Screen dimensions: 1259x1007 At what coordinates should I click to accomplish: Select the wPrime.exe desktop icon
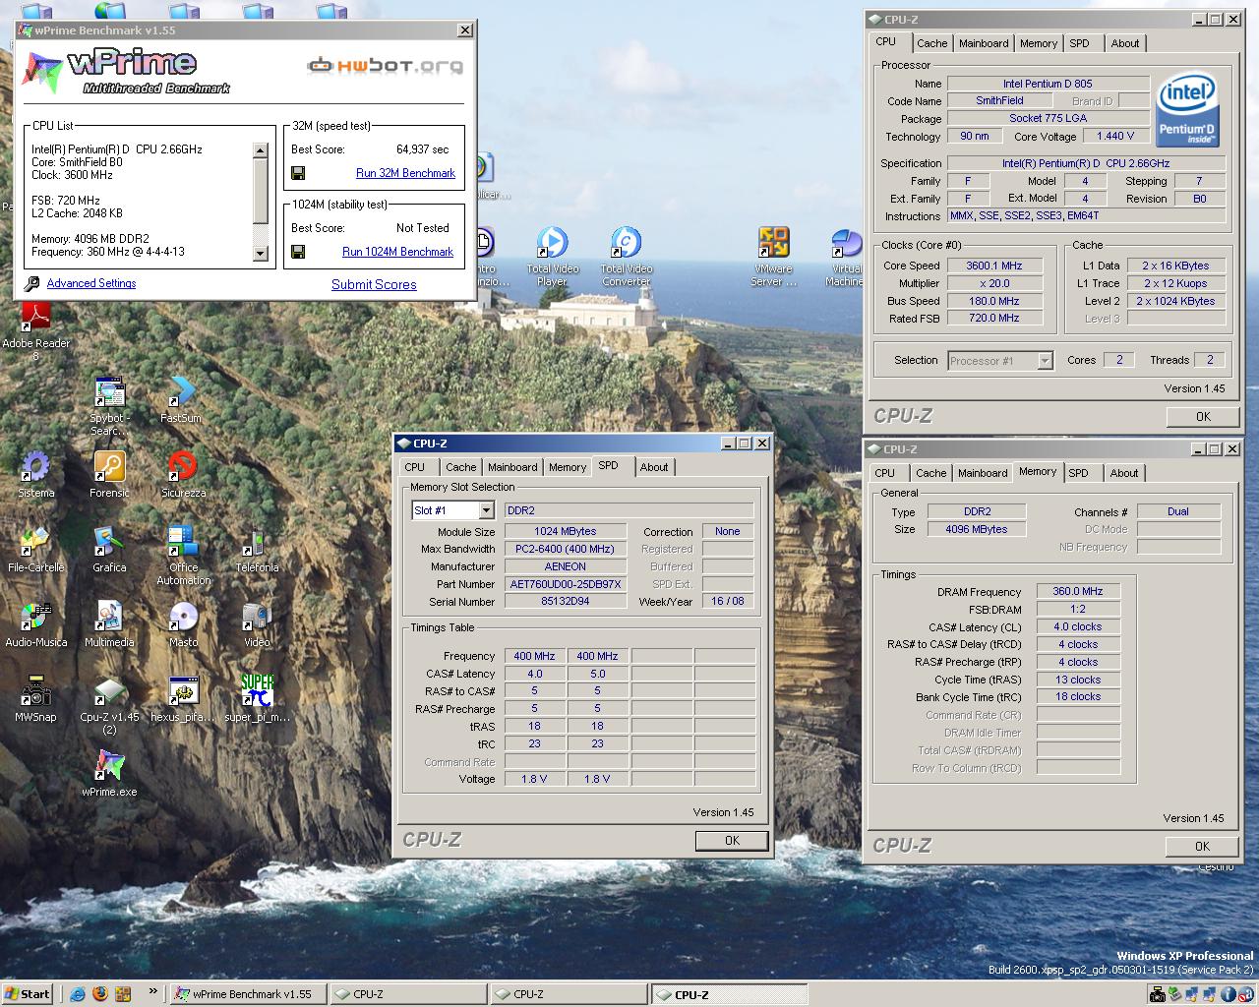point(109,766)
